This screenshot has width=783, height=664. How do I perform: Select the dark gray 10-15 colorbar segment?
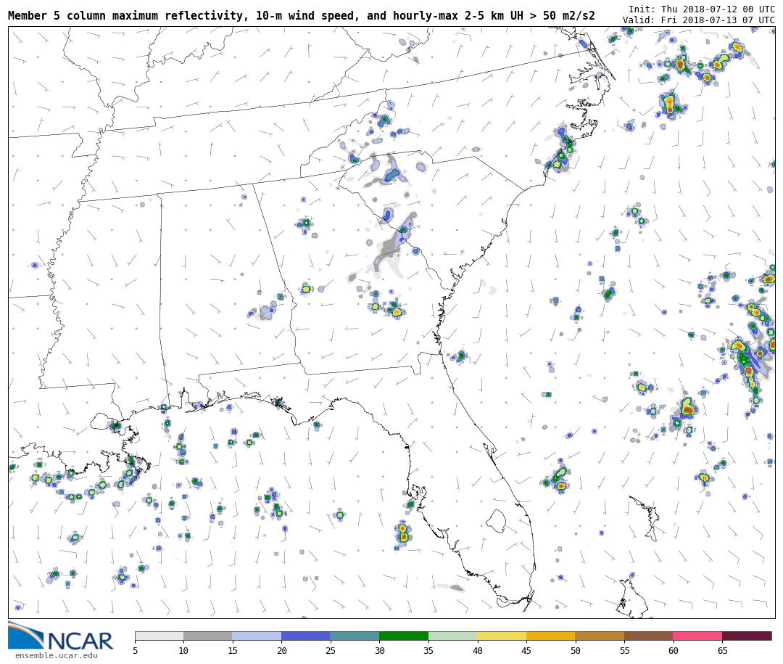[x=208, y=636]
